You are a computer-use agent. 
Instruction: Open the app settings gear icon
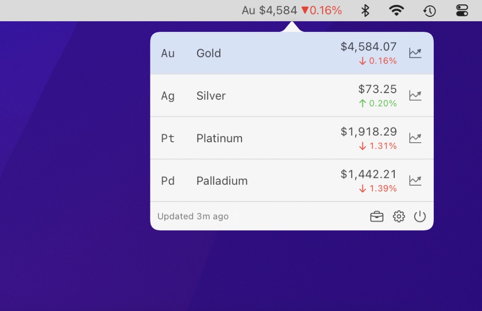pos(399,216)
